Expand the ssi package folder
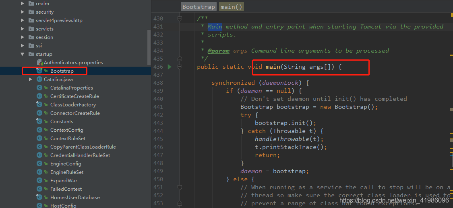The height and width of the screenshot is (208, 453). [23, 45]
